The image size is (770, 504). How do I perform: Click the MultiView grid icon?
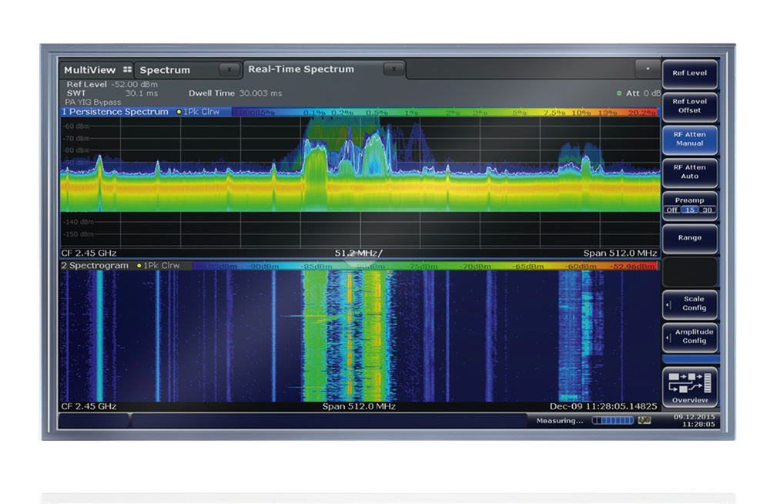pyautogui.click(x=127, y=70)
